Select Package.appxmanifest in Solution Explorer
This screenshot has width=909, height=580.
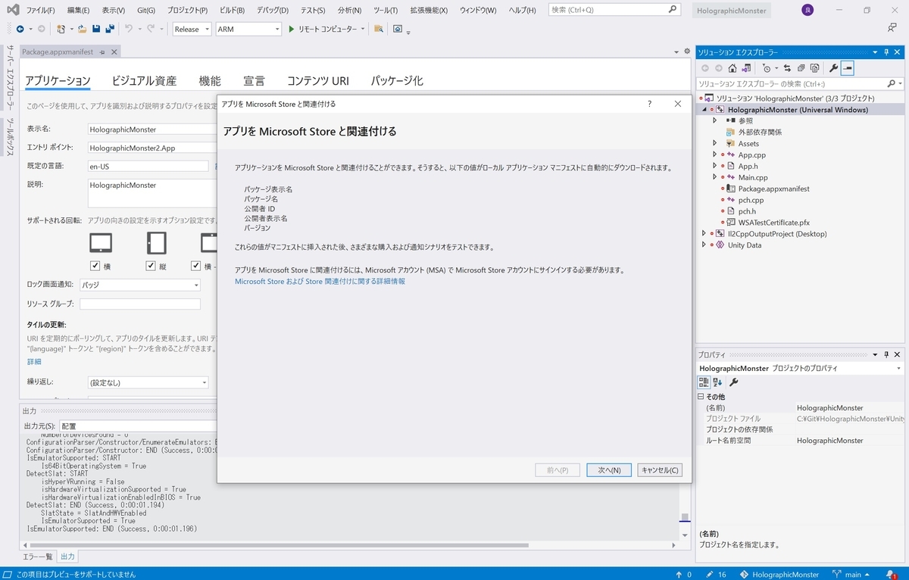point(774,189)
